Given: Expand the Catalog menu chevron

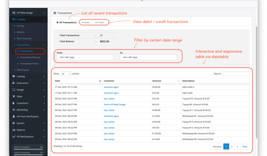Looking at the screenshot, I should click(44, 76).
